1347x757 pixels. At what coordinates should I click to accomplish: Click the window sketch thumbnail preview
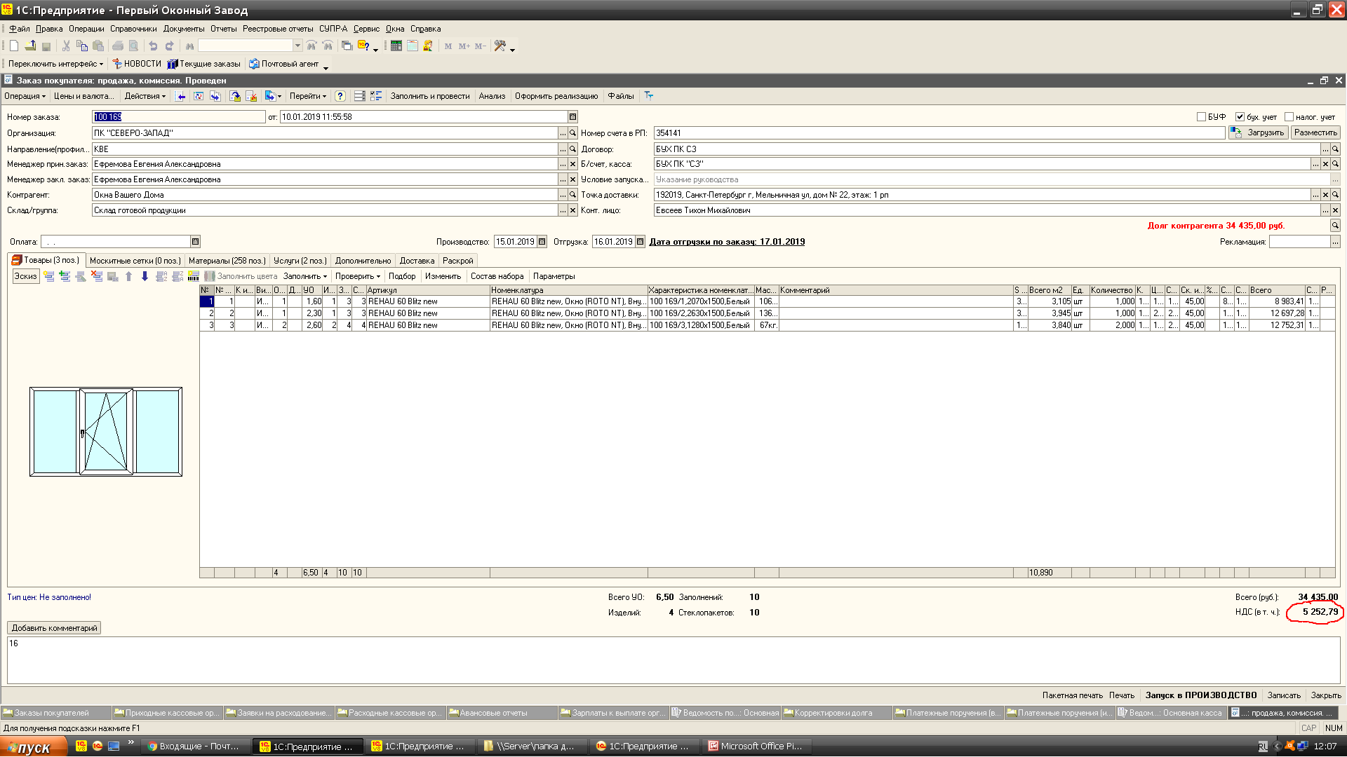pos(106,432)
